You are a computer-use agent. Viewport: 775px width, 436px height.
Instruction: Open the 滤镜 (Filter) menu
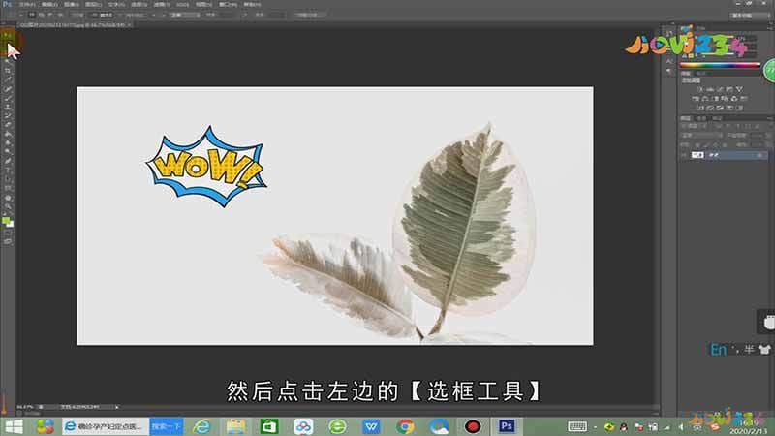[162, 5]
